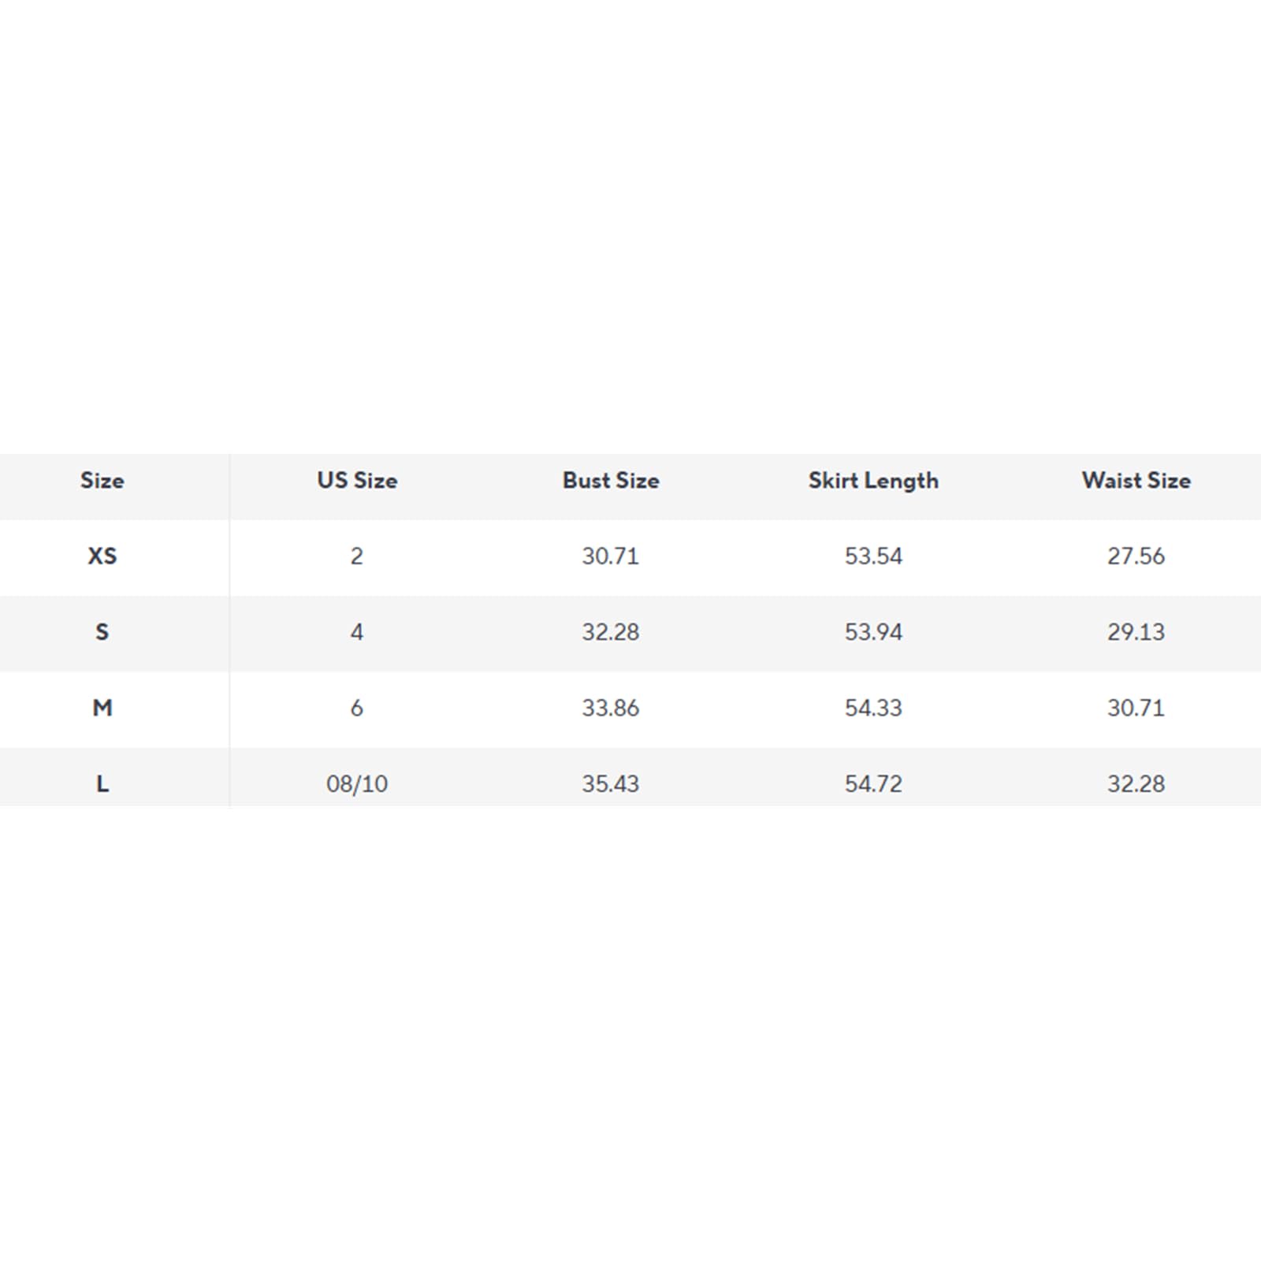This screenshot has height=1261, width=1261.
Task: Click bust size value 33.86
Action: pyautogui.click(x=611, y=708)
